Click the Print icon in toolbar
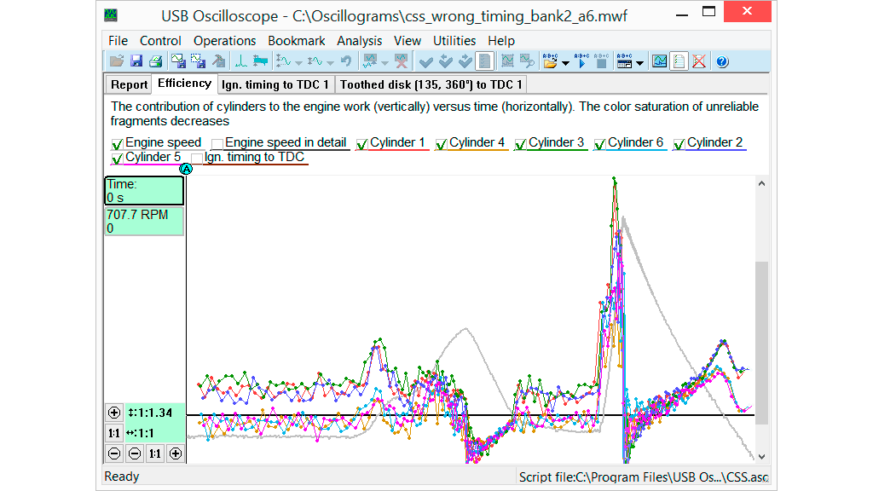Image resolution: width=873 pixels, height=491 pixels. [155, 61]
